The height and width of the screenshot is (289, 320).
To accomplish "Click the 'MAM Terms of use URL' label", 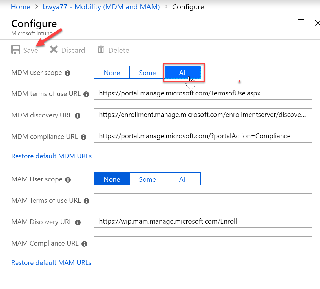I will (x=46, y=200).
